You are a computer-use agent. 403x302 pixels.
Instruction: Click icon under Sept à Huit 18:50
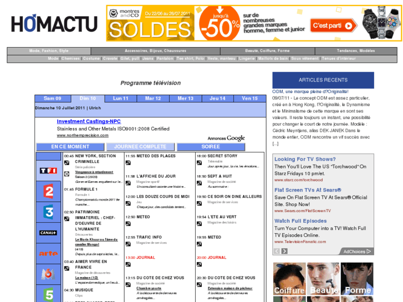coord(200,183)
